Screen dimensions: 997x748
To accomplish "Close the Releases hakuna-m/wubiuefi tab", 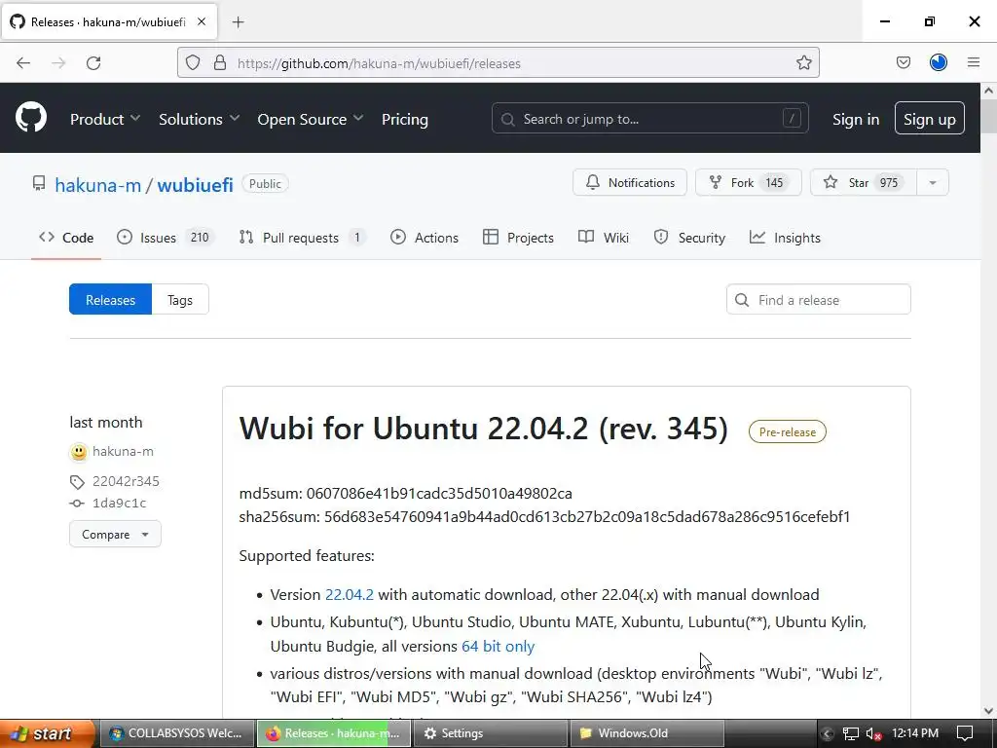I will pyautogui.click(x=201, y=21).
